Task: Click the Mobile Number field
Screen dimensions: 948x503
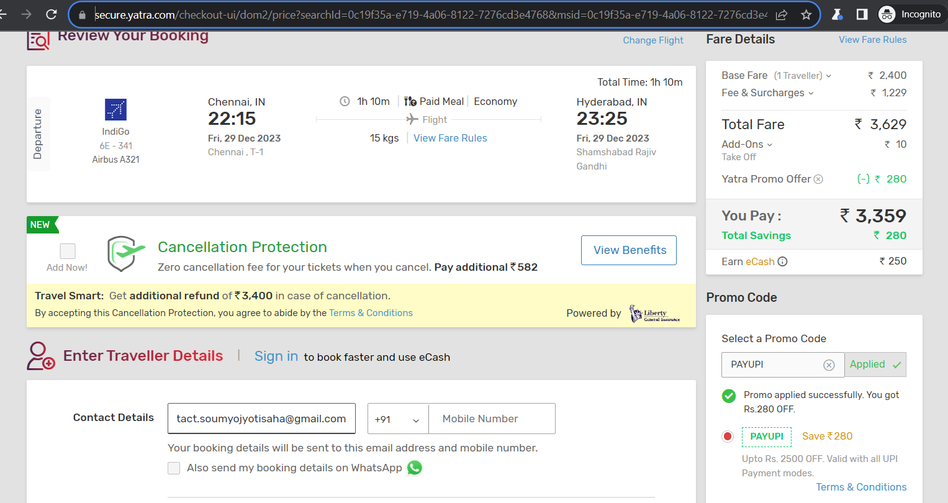Action: (x=492, y=419)
